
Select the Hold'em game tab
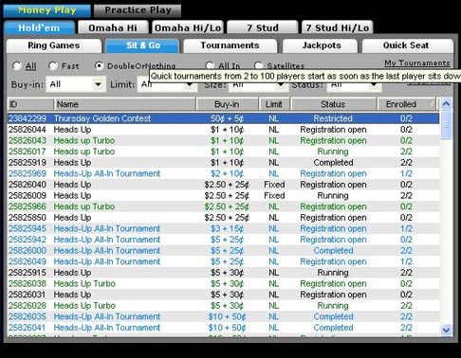click(39, 27)
